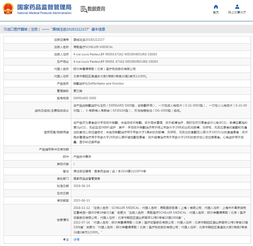
Task: Click the 产品名称 label
Action: 63,84
